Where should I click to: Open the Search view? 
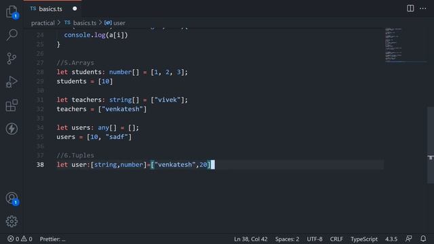[12, 35]
